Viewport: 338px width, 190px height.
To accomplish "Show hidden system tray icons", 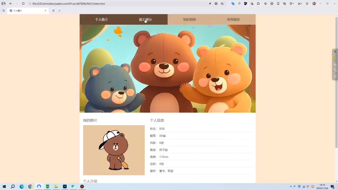I will pos(291,187).
